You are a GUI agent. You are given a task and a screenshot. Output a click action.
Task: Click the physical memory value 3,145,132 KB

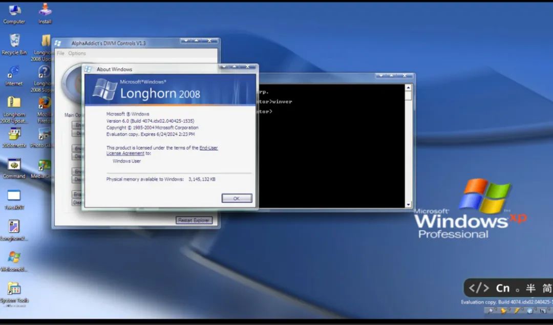point(202,180)
